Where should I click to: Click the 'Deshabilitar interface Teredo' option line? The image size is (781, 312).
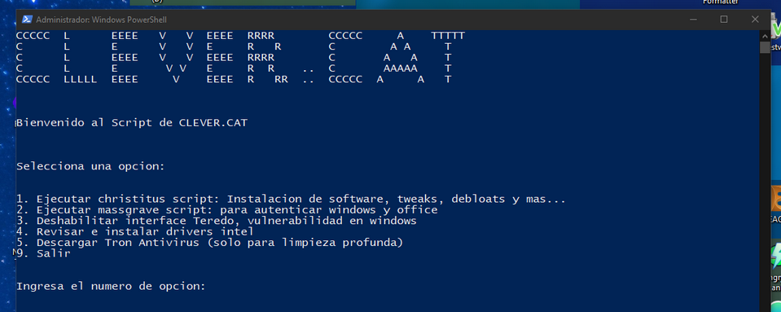tap(217, 221)
